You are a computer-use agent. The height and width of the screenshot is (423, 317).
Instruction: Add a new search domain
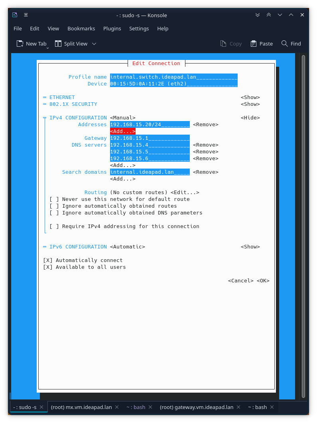(x=122, y=179)
